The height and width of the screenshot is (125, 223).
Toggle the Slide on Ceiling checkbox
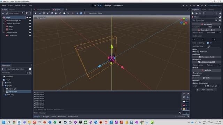pyautogui.click(x=208, y=43)
